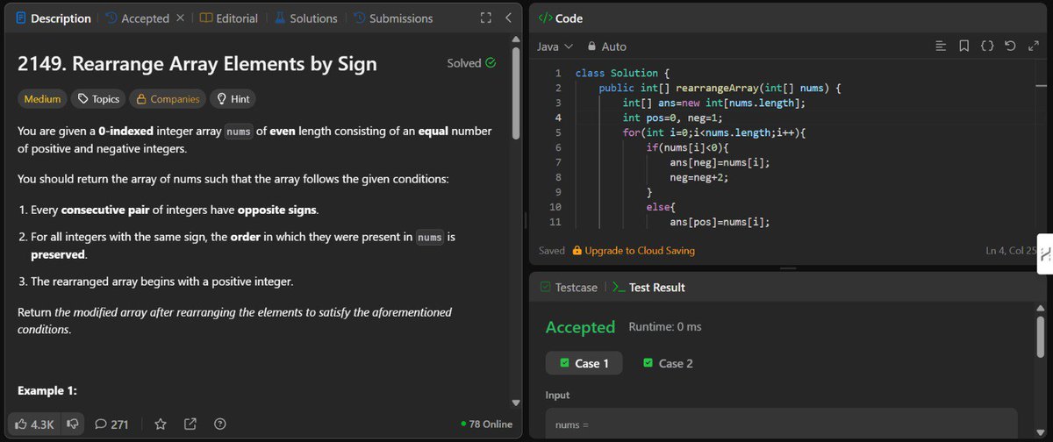Click code line 'ans[pos]=nums[i];'
This screenshot has width=1053, height=442.
[720, 222]
